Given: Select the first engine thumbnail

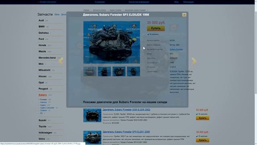Looking at the screenshot, I should tap(90, 71).
